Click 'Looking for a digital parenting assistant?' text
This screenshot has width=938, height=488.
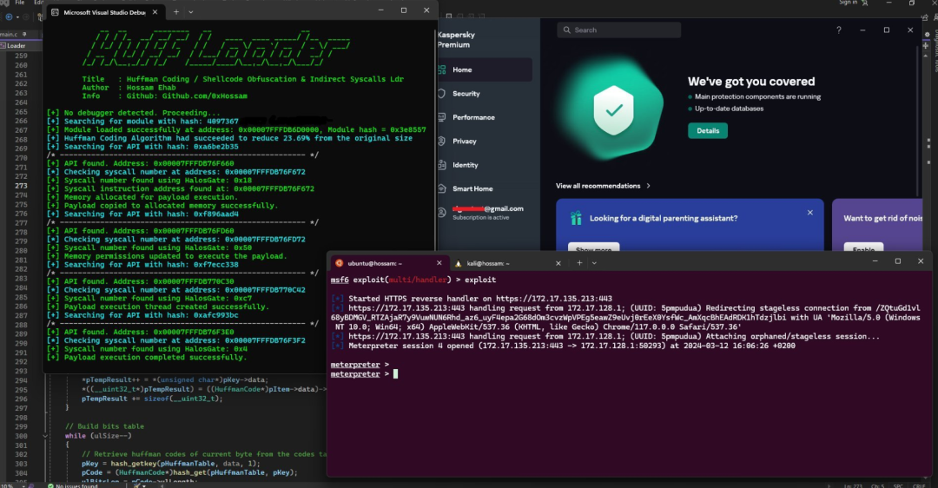click(x=664, y=218)
